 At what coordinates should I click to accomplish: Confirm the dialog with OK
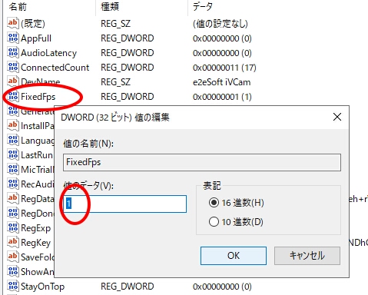point(234,256)
